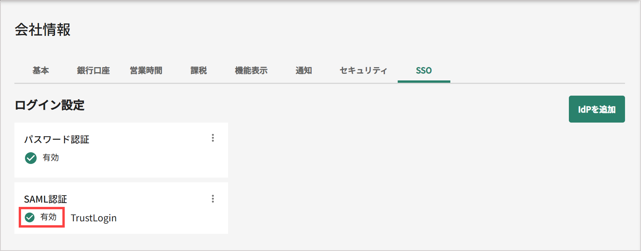Click the green checkmark under パスワード認証
Image resolution: width=641 pixels, height=251 pixels.
[x=31, y=158]
